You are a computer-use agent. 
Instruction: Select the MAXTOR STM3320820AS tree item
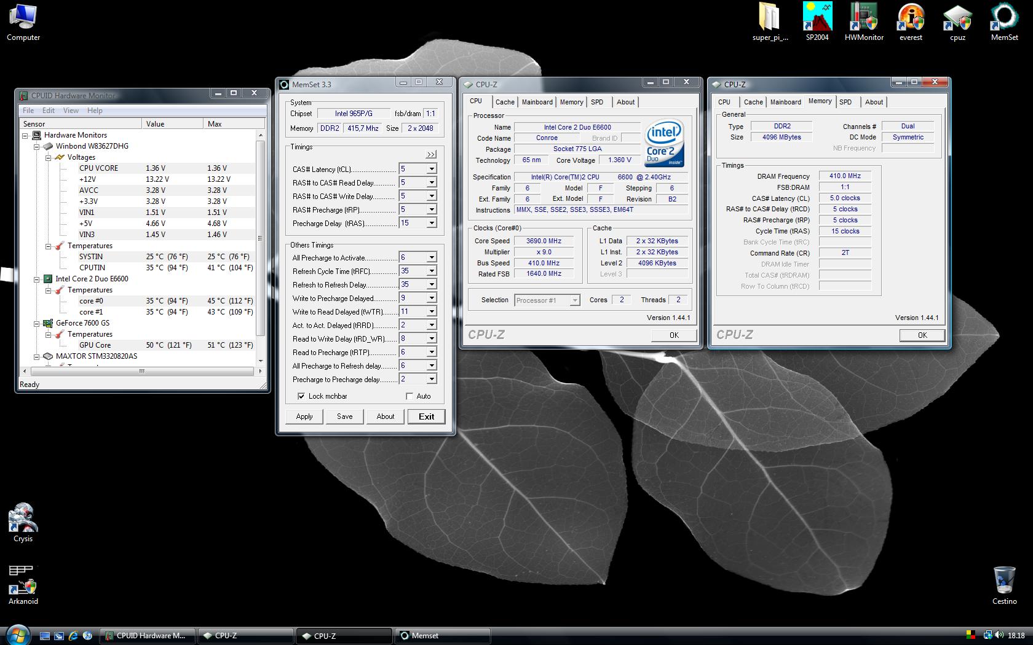[x=97, y=356]
